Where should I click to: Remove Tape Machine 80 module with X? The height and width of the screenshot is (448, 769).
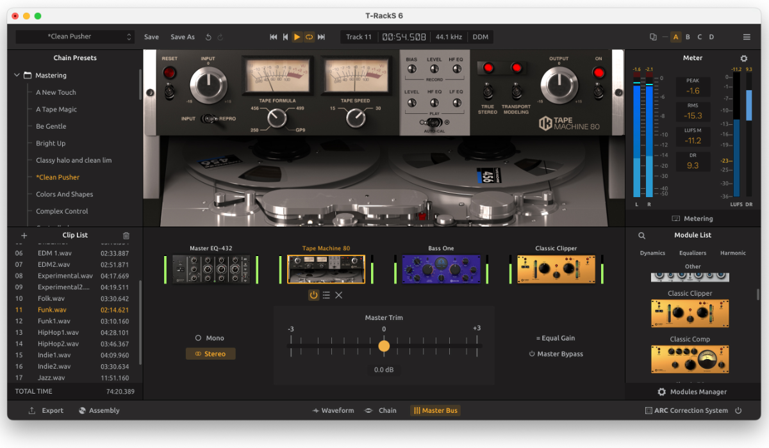point(339,295)
